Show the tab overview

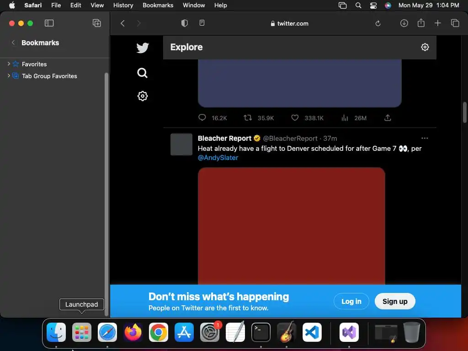click(x=455, y=23)
